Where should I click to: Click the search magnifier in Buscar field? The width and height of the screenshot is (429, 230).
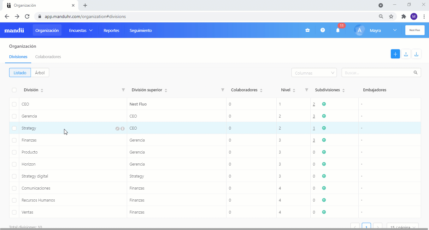click(415, 73)
